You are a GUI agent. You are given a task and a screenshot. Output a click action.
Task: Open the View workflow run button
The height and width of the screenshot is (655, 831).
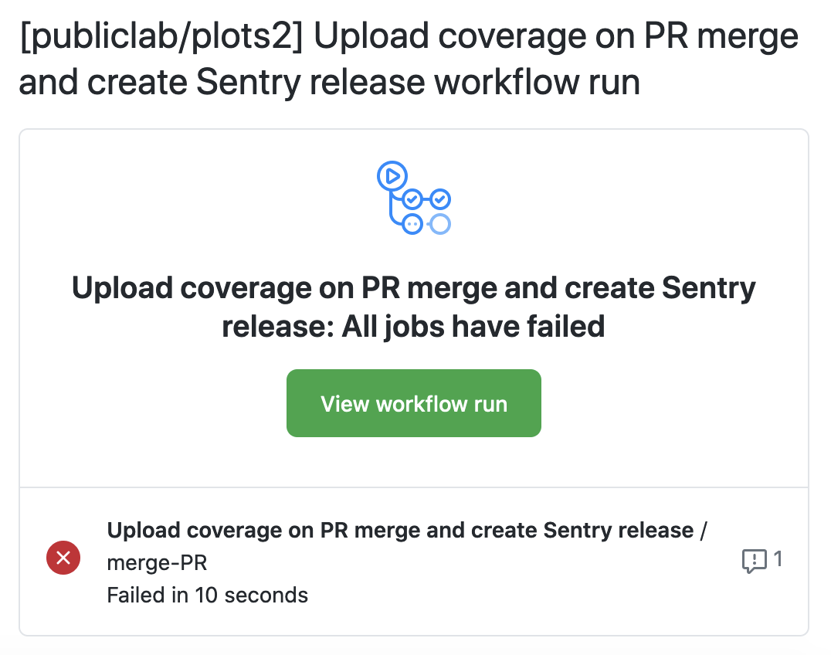click(x=414, y=402)
